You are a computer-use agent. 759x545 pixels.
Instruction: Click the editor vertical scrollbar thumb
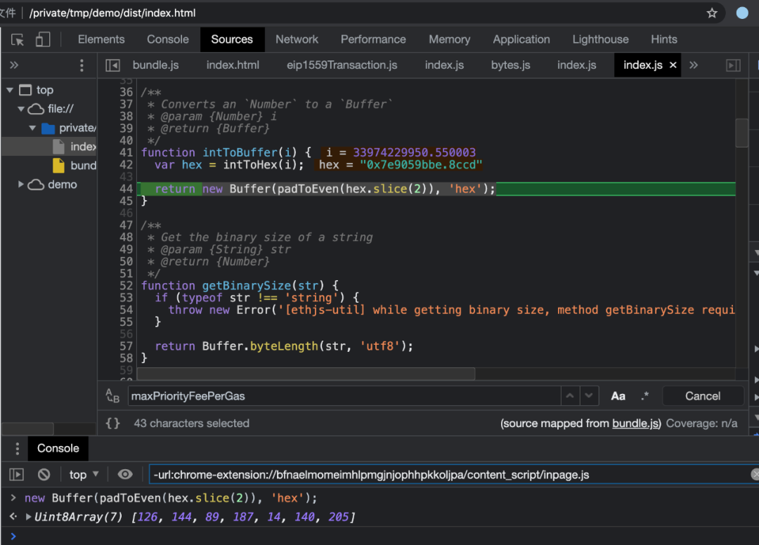pos(741,132)
